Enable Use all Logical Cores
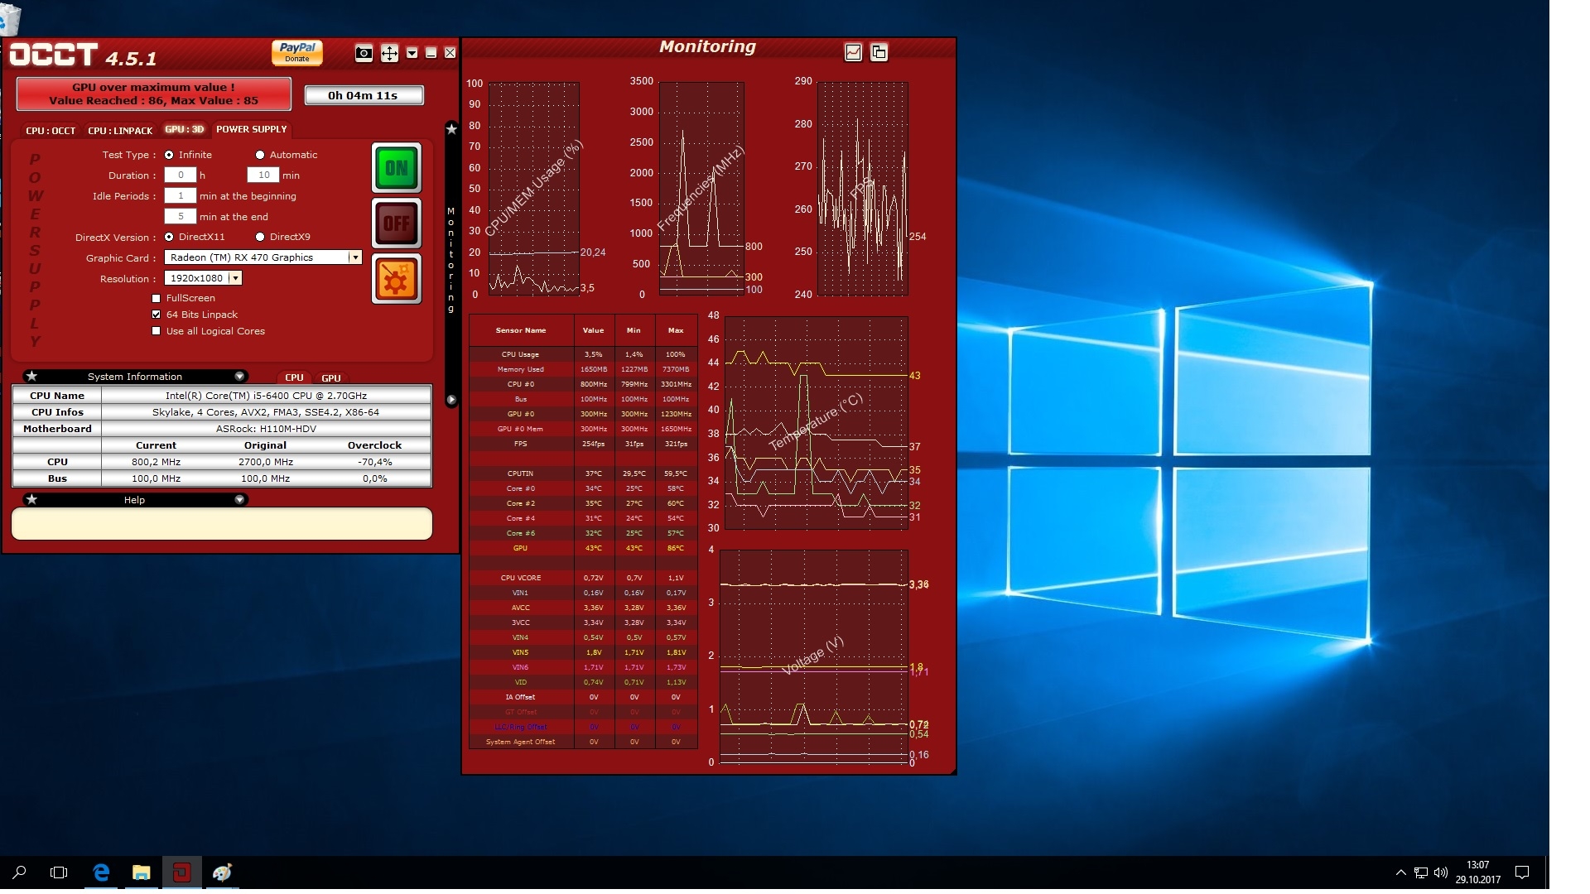Screen dimensions: 1590x894 156,331
